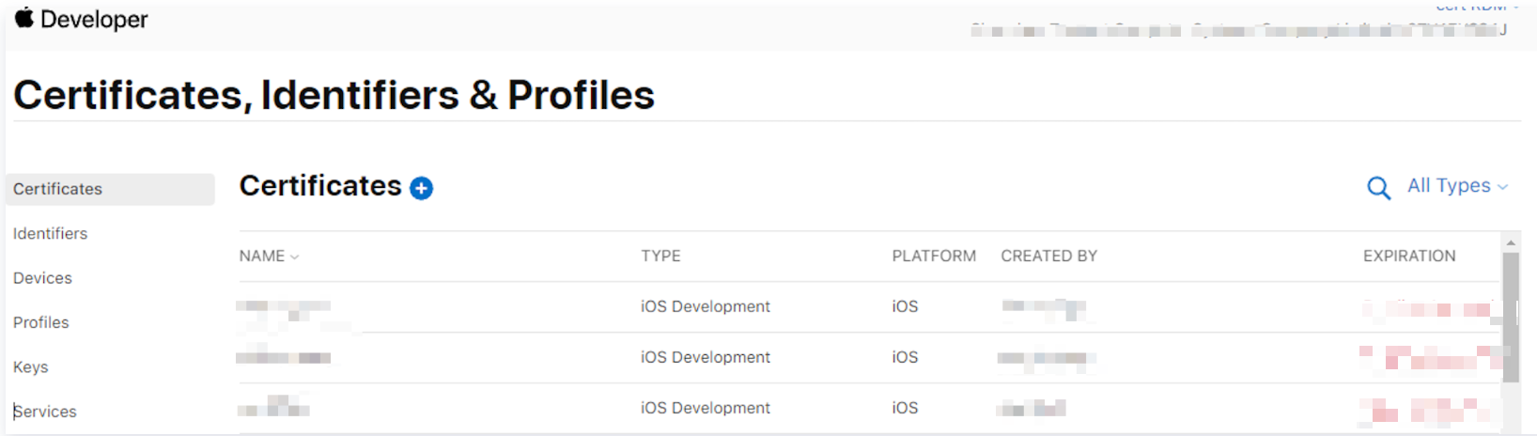Sort by the NAME column chevron
This screenshot has width=1537, height=436.
coord(294,257)
